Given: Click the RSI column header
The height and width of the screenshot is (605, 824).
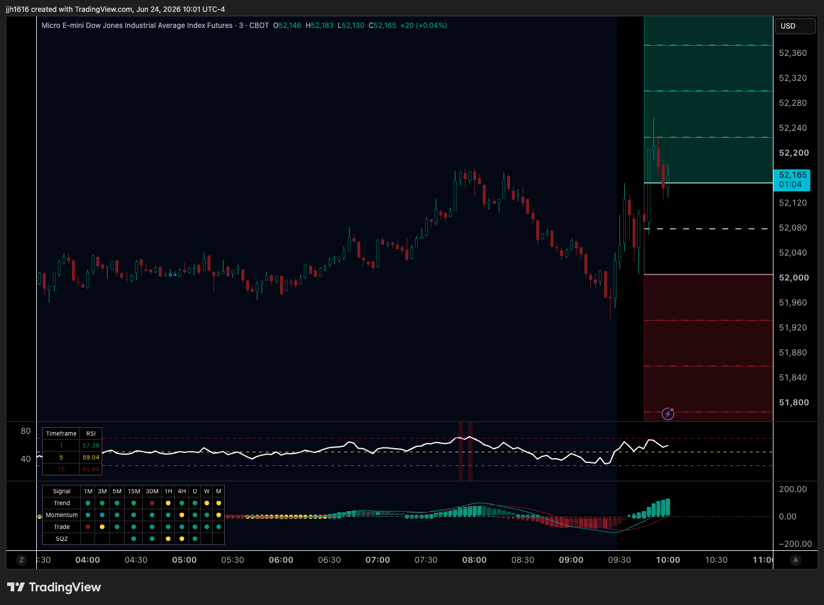Looking at the screenshot, I should point(91,434).
